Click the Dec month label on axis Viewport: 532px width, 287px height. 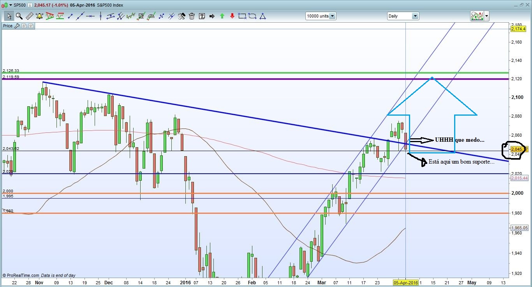coord(109,282)
